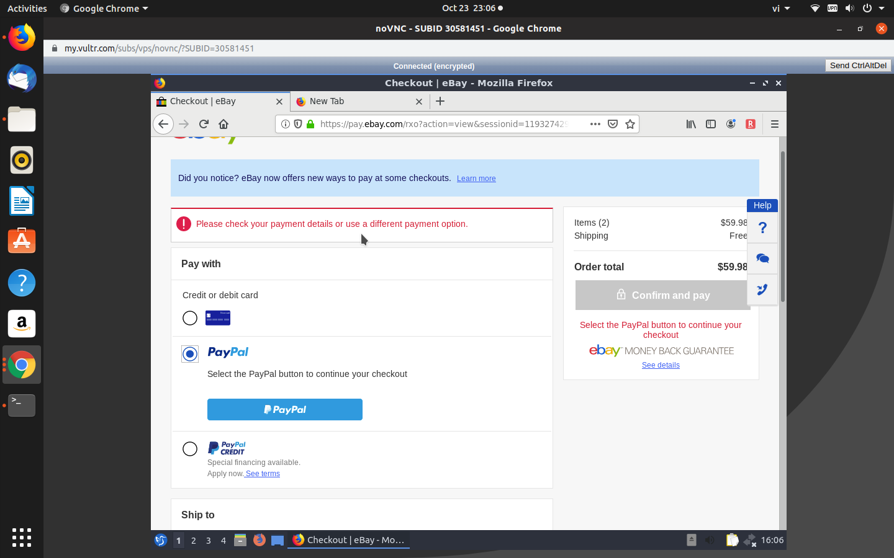894x558 pixels.
Task: Click Send CtrlAltDel button in noVNC
Action: click(858, 65)
